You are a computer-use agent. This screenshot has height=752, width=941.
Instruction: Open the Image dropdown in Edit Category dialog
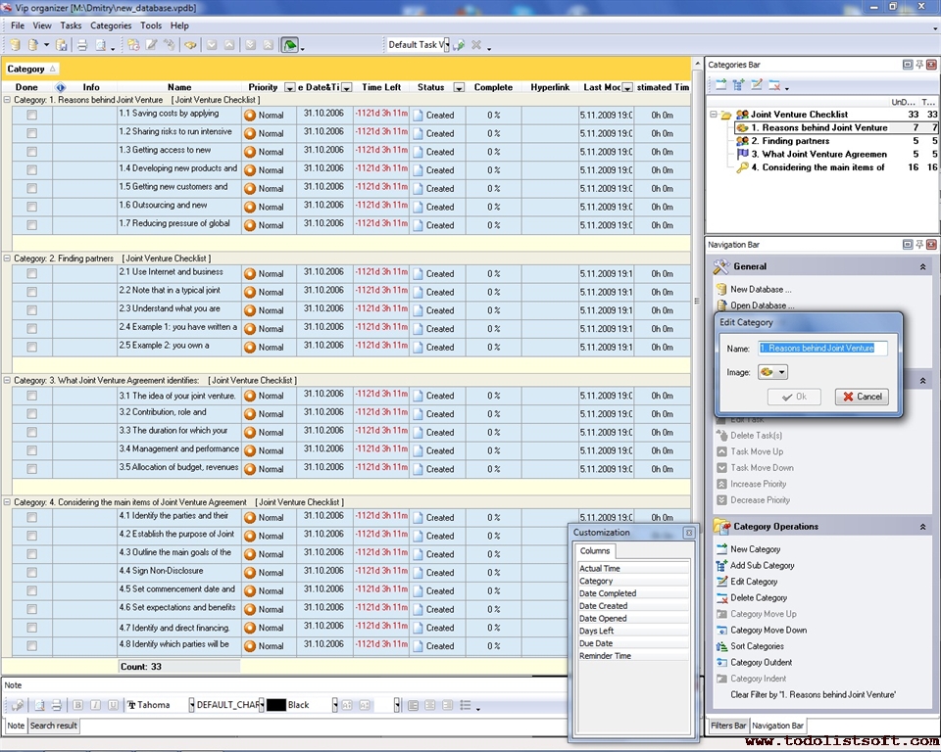pyautogui.click(x=772, y=372)
